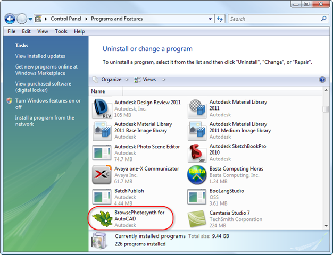The height and width of the screenshot is (255, 333).
Task: Open the File menu
Action: [x=12, y=31]
